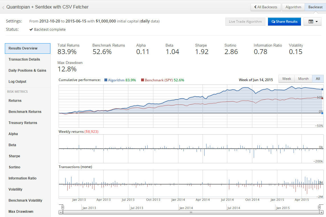Switch to the Algorithm tab

coord(293,7)
